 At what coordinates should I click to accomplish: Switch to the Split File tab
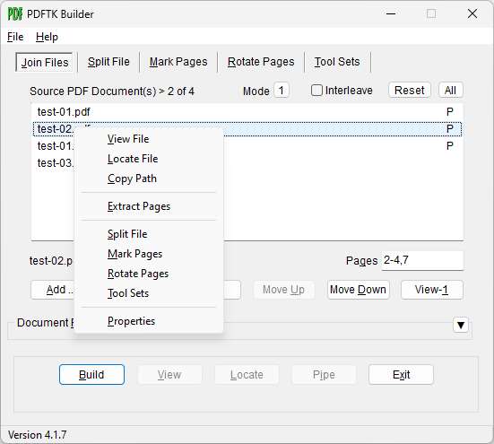point(108,62)
